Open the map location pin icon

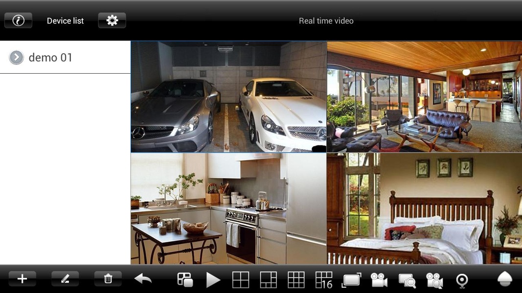coord(462,281)
